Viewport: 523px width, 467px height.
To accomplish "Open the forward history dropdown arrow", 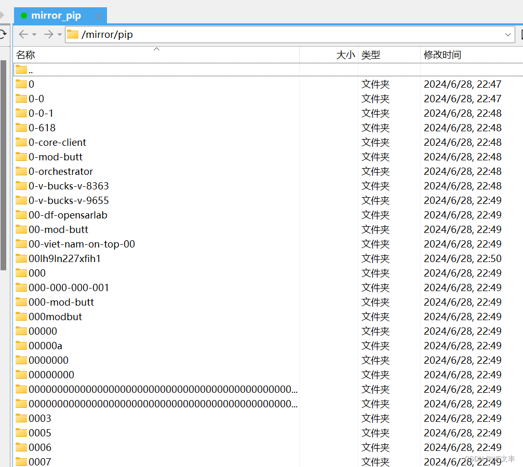I will tap(59, 34).
